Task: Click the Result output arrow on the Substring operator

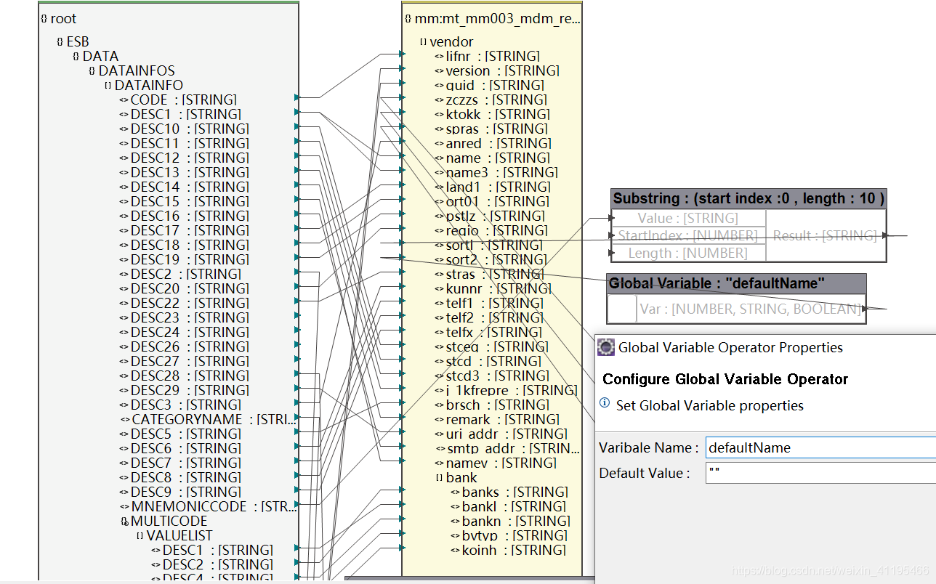Action: tap(884, 235)
